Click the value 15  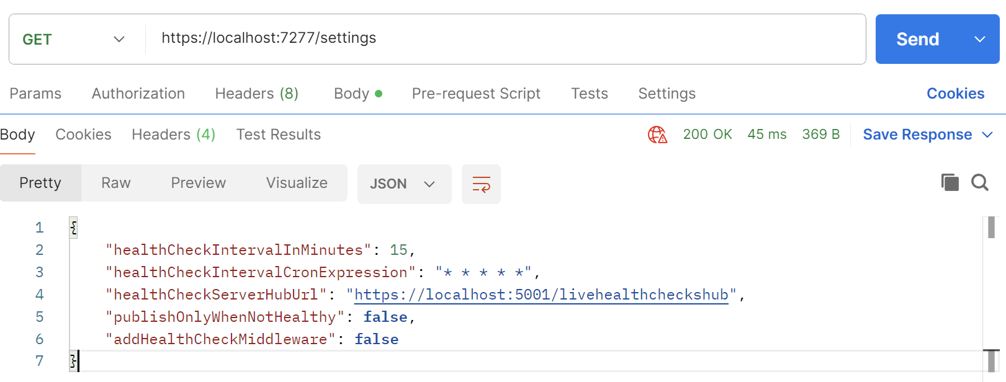(x=398, y=250)
